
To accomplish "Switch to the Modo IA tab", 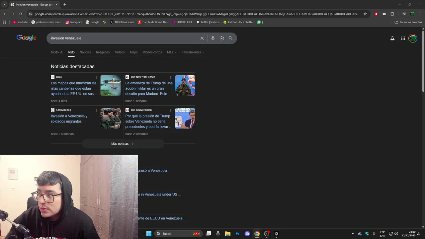I will point(56,52).
